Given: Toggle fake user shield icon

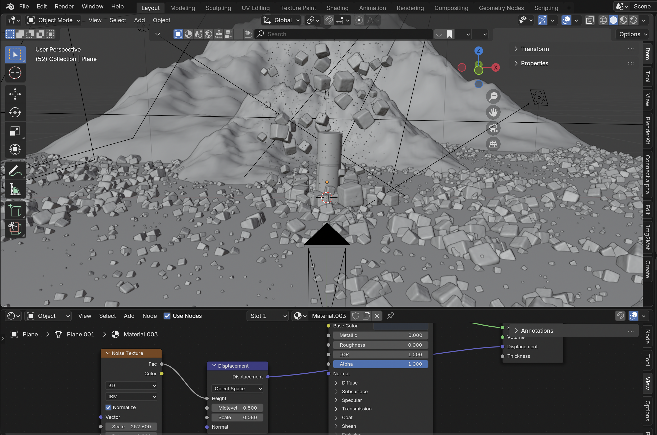Looking at the screenshot, I should coord(355,316).
